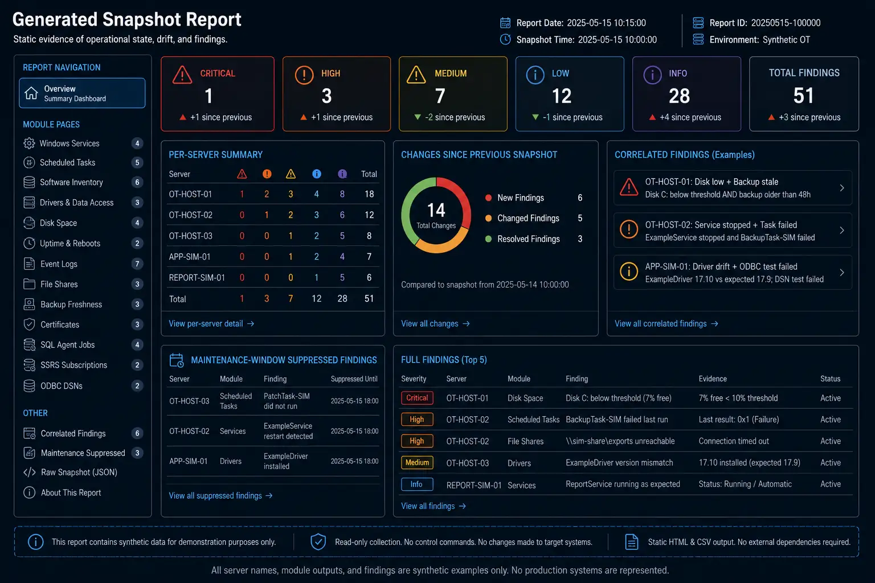875x583 pixels.
Task: Click the Overview Summary Dashboard button
Action: [x=82, y=93]
